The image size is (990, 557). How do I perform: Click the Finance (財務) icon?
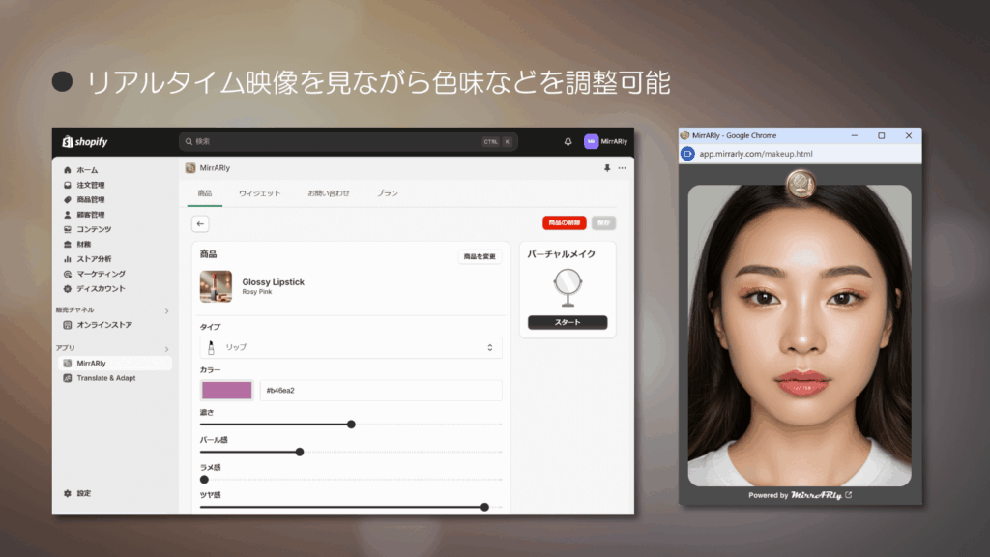coord(68,244)
